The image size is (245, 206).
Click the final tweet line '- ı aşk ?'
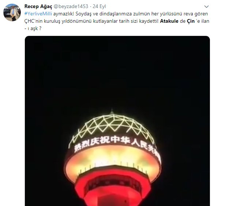(x=33, y=29)
